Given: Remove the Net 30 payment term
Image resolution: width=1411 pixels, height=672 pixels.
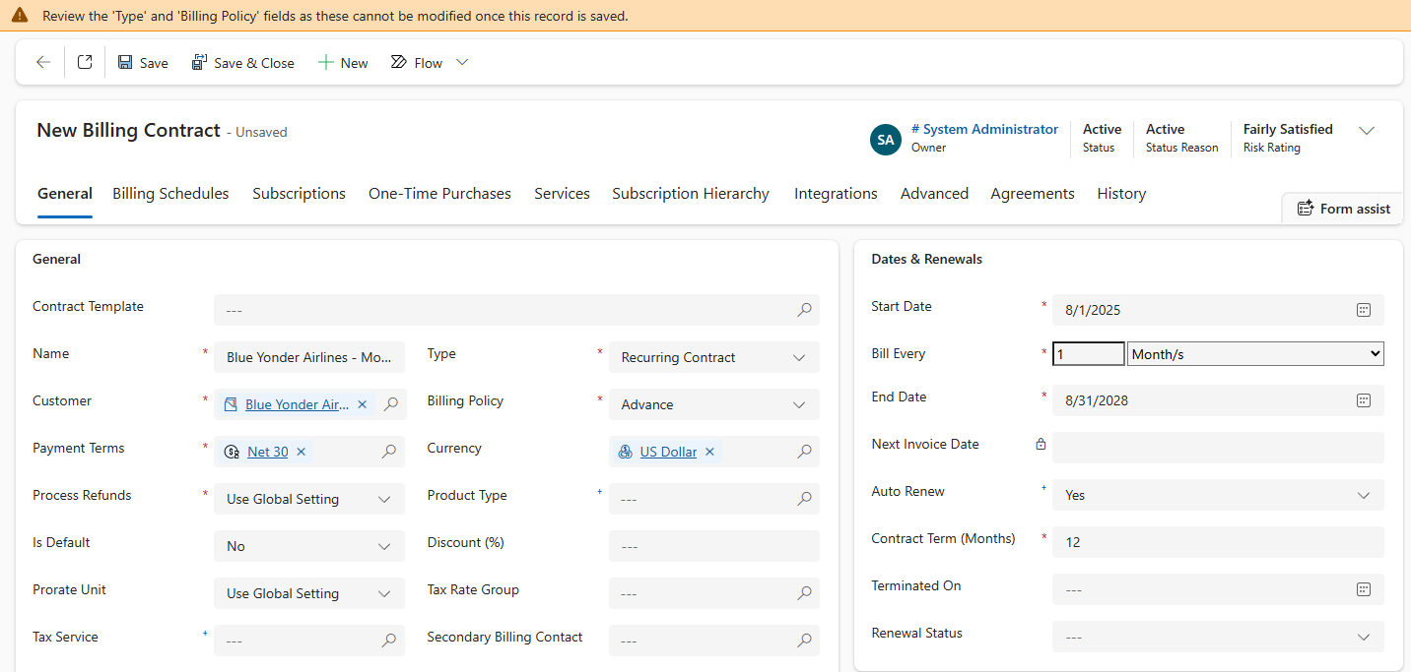Looking at the screenshot, I should (x=302, y=452).
